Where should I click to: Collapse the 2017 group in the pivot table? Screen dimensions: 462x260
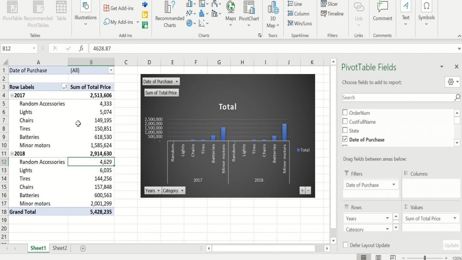point(12,96)
